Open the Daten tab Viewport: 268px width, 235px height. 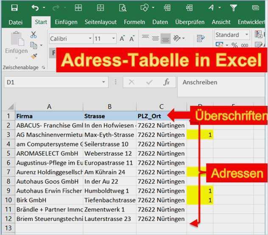click(160, 22)
